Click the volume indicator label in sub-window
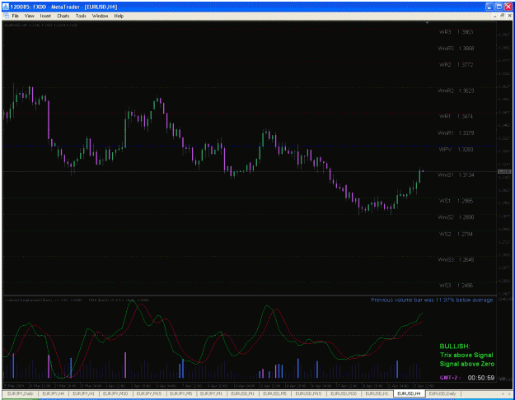The width and height of the screenshot is (515, 400). point(45,300)
